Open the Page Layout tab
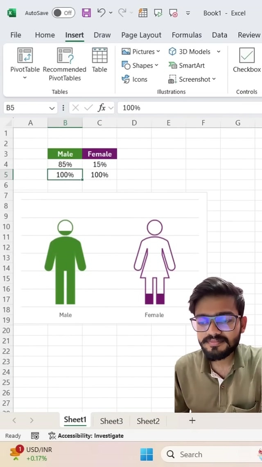 141,35
